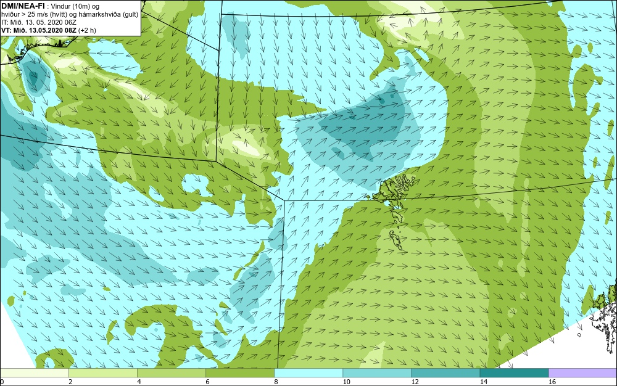Click the light green 2–4 legend swatch

(103, 372)
